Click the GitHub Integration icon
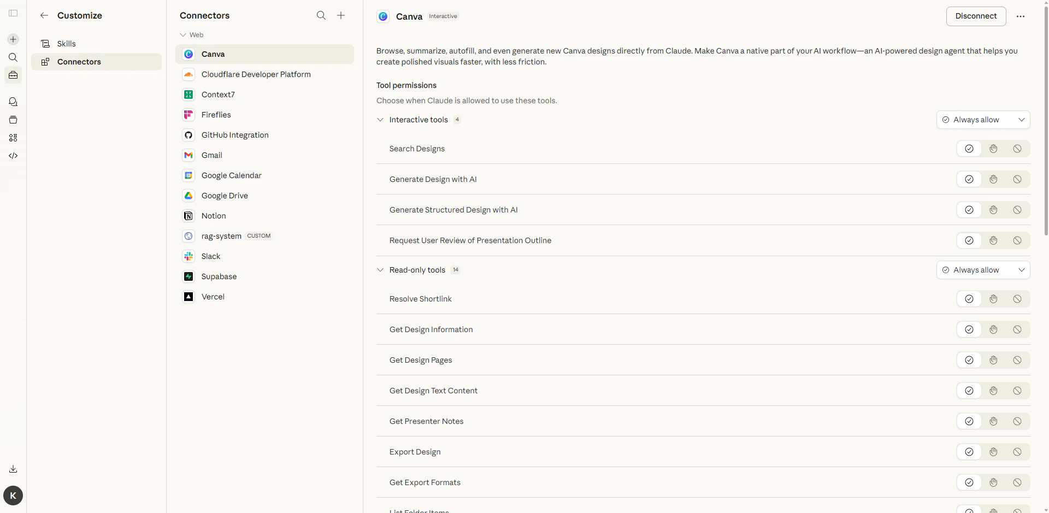The image size is (1049, 513). click(188, 135)
